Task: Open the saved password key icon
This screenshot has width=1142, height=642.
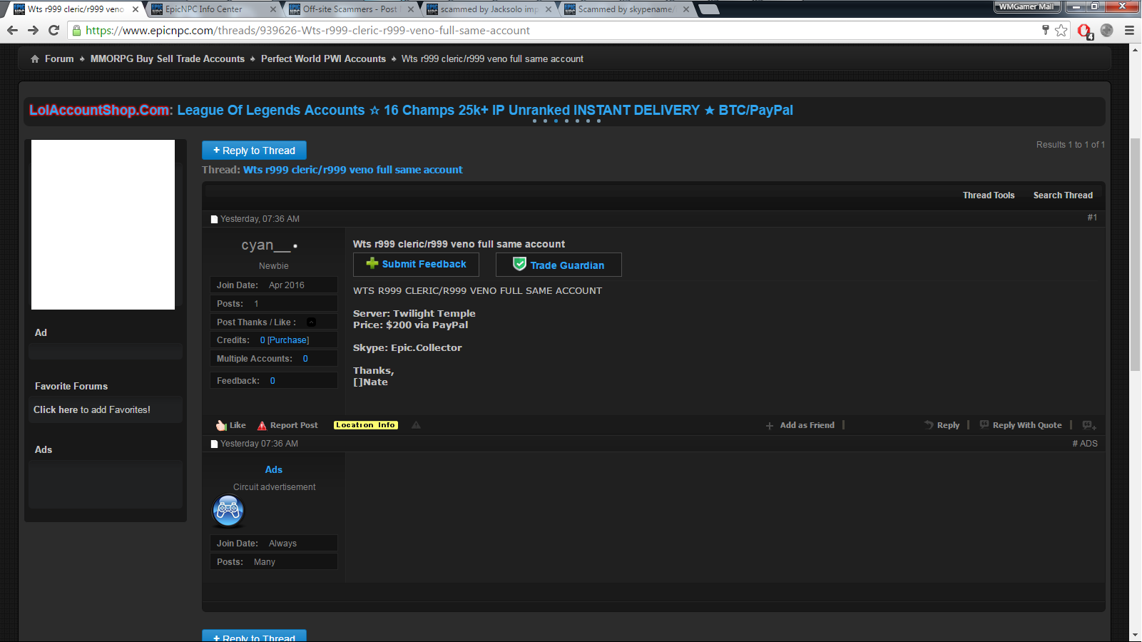Action: coord(1046,30)
